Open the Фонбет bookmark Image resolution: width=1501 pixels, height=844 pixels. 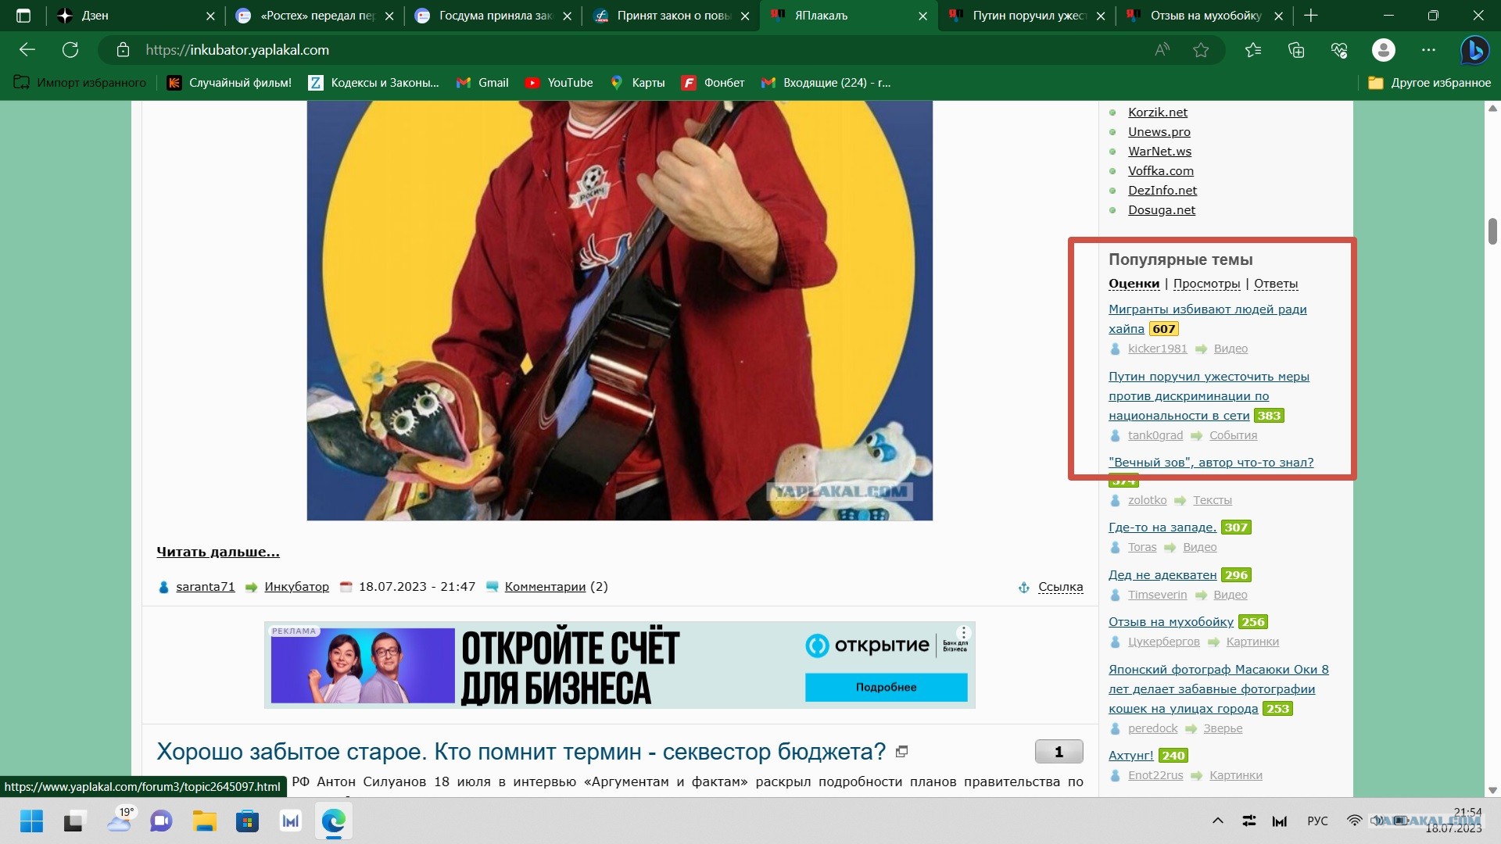coord(713,83)
